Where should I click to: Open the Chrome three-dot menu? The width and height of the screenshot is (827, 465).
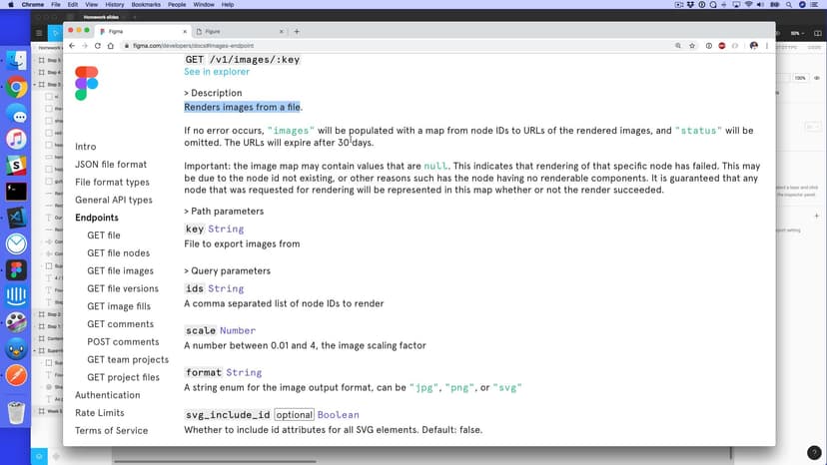pyautogui.click(x=765, y=46)
